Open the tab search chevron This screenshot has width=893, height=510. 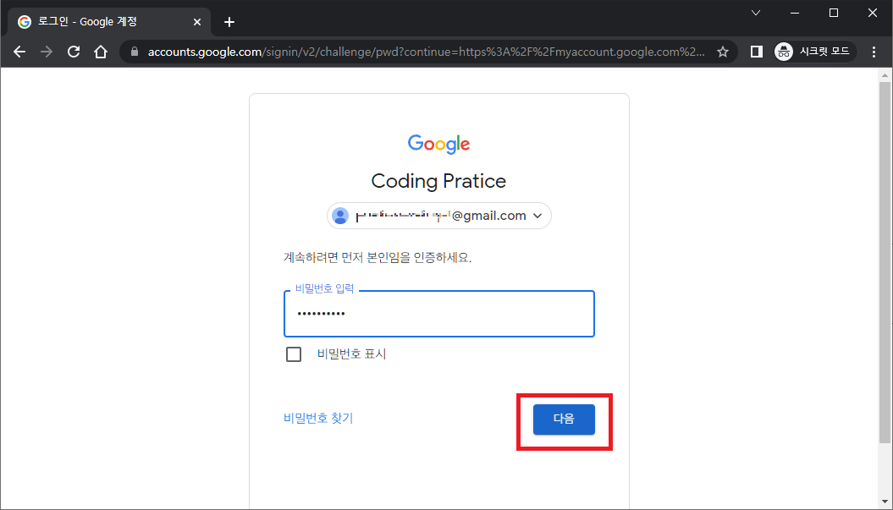756,13
